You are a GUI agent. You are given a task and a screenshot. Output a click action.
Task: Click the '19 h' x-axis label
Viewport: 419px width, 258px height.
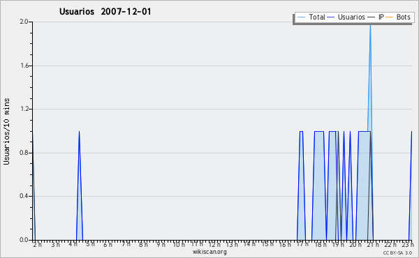338,244
